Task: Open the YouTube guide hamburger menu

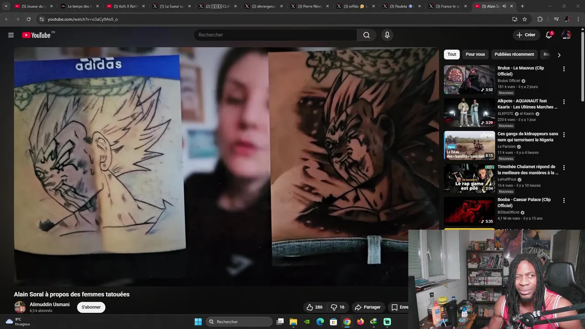Action: coord(11,35)
